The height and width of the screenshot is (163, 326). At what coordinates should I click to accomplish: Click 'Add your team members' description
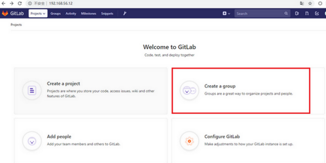[x=84, y=144]
